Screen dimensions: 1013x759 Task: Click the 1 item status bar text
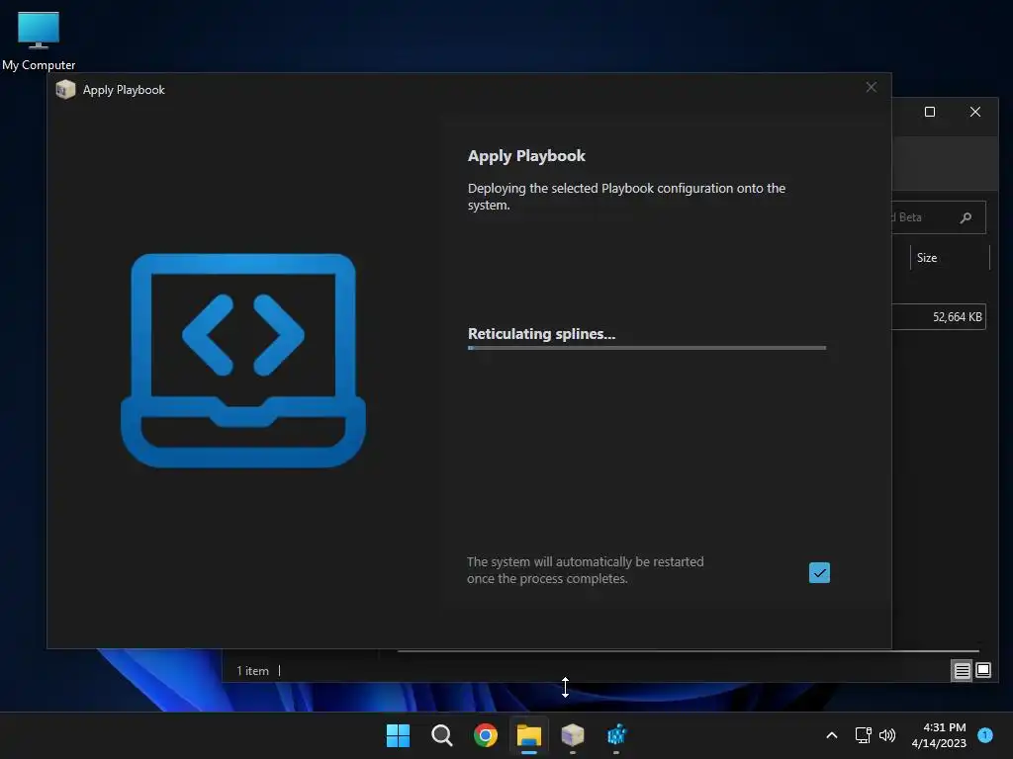pyautogui.click(x=252, y=671)
